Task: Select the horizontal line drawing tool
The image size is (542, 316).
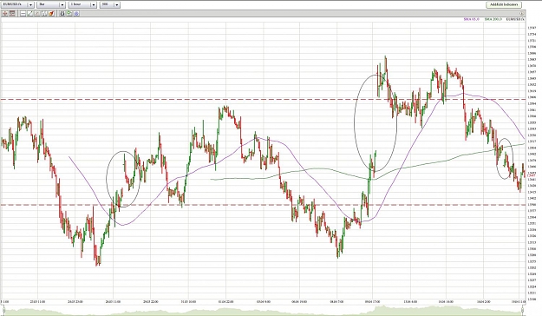Action: (23, 14)
